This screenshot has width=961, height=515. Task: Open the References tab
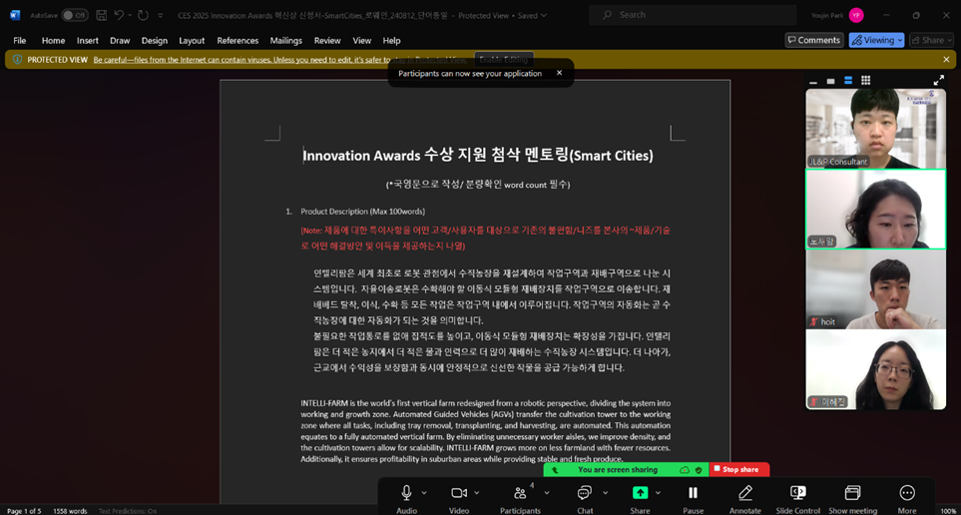pos(238,41)
